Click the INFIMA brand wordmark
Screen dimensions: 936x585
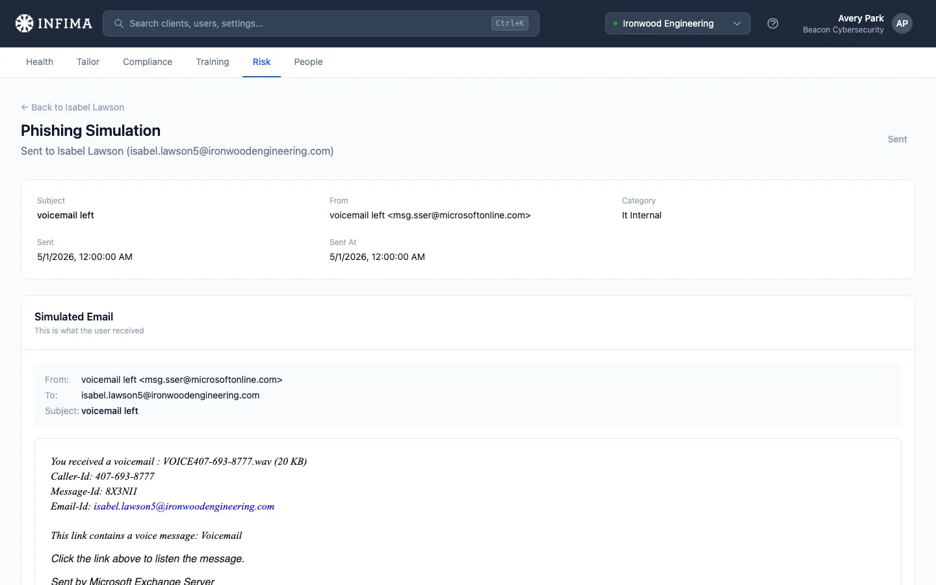click(65, 23)
